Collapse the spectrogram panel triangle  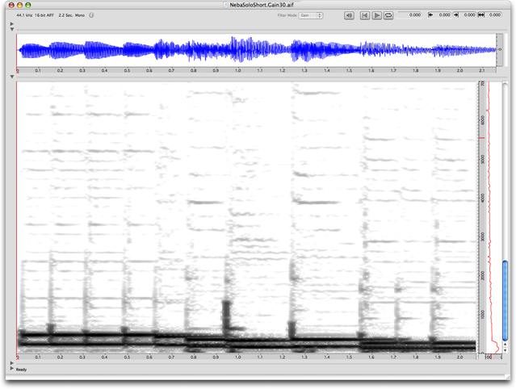[x=11, y=77]
